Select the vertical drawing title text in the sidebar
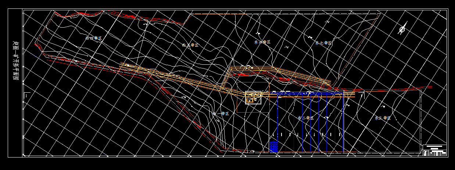Screen dimensions: 455x170 pyautogui.click(x=15, y=61)
